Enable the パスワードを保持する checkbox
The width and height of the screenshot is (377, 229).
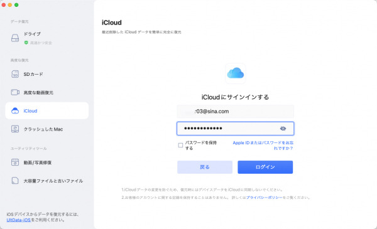[x=180, y=145]
